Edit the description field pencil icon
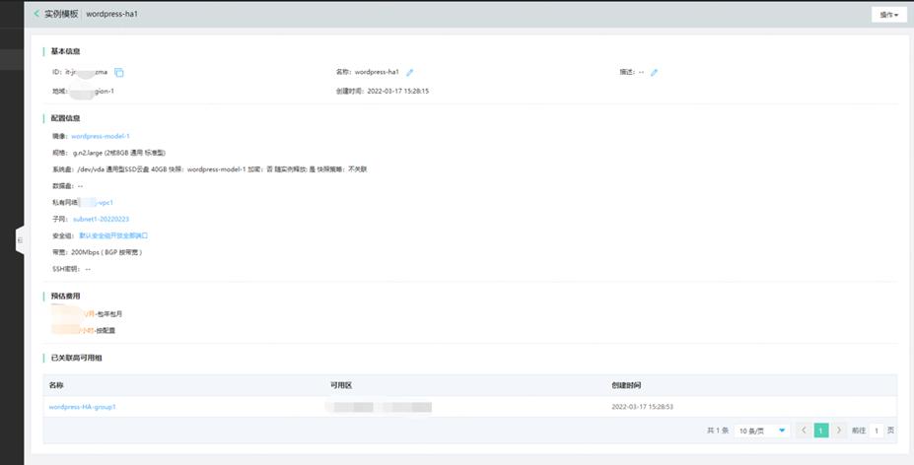The width and height of the screenshot is (914, 465). [654, 72]
